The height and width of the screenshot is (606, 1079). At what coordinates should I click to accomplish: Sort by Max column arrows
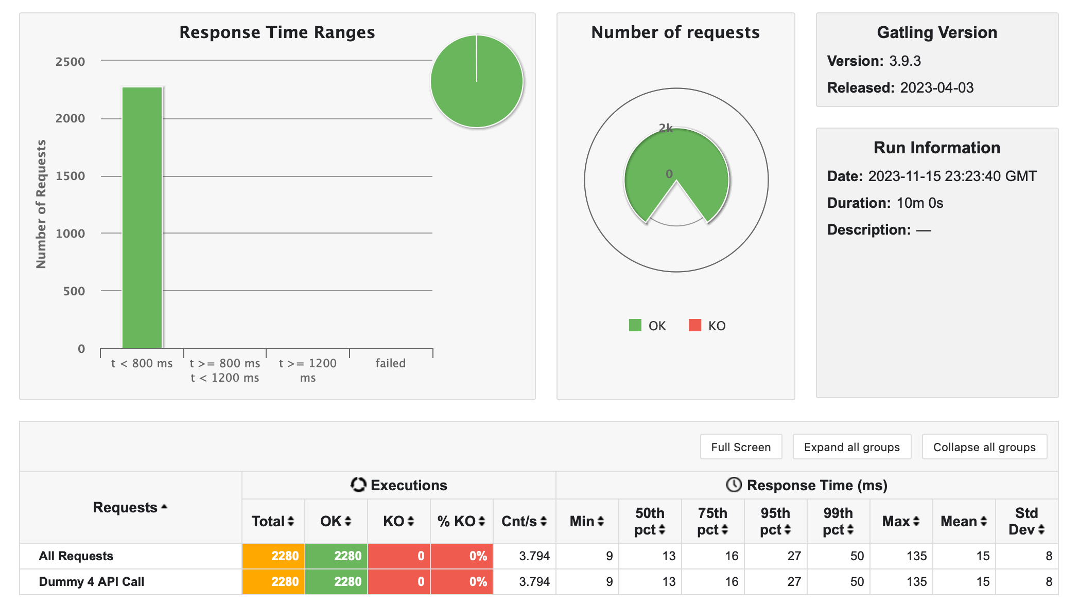point(916,522)
